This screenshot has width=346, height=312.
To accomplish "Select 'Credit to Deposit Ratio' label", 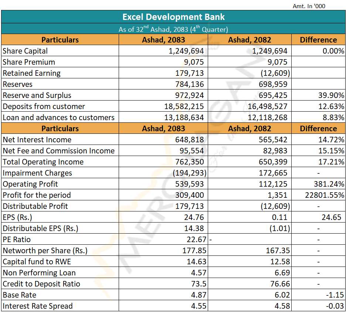I will tap(41, 284).
